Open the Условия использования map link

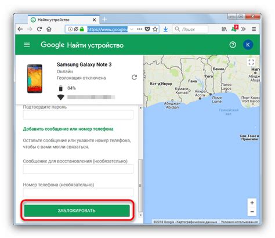240,222
